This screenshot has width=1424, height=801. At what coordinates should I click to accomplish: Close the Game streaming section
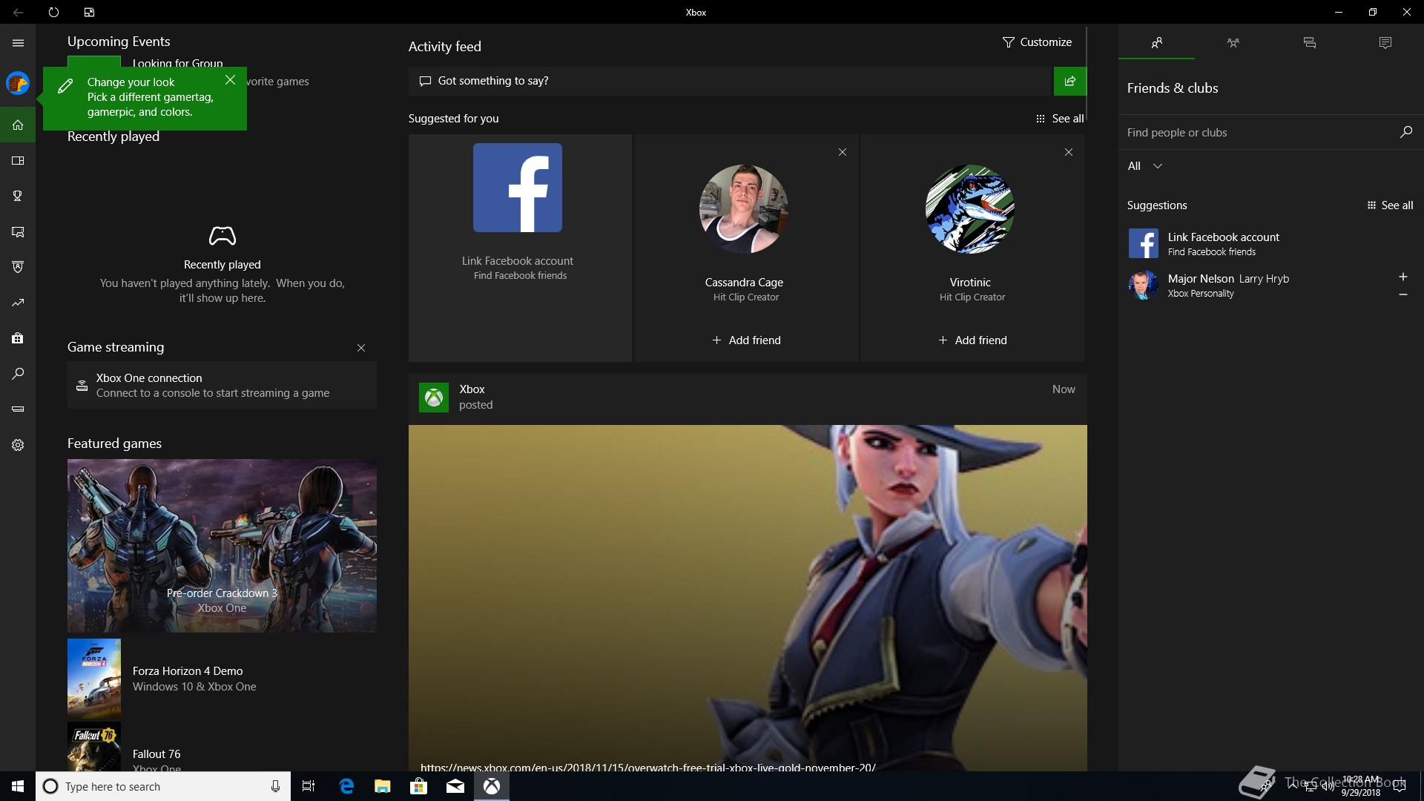click(x=361, y=348)
